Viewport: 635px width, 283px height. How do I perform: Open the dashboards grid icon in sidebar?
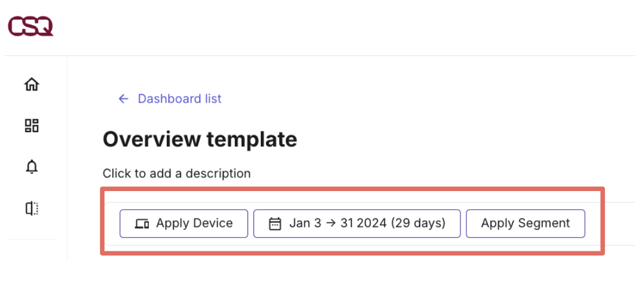pos(32,125)
